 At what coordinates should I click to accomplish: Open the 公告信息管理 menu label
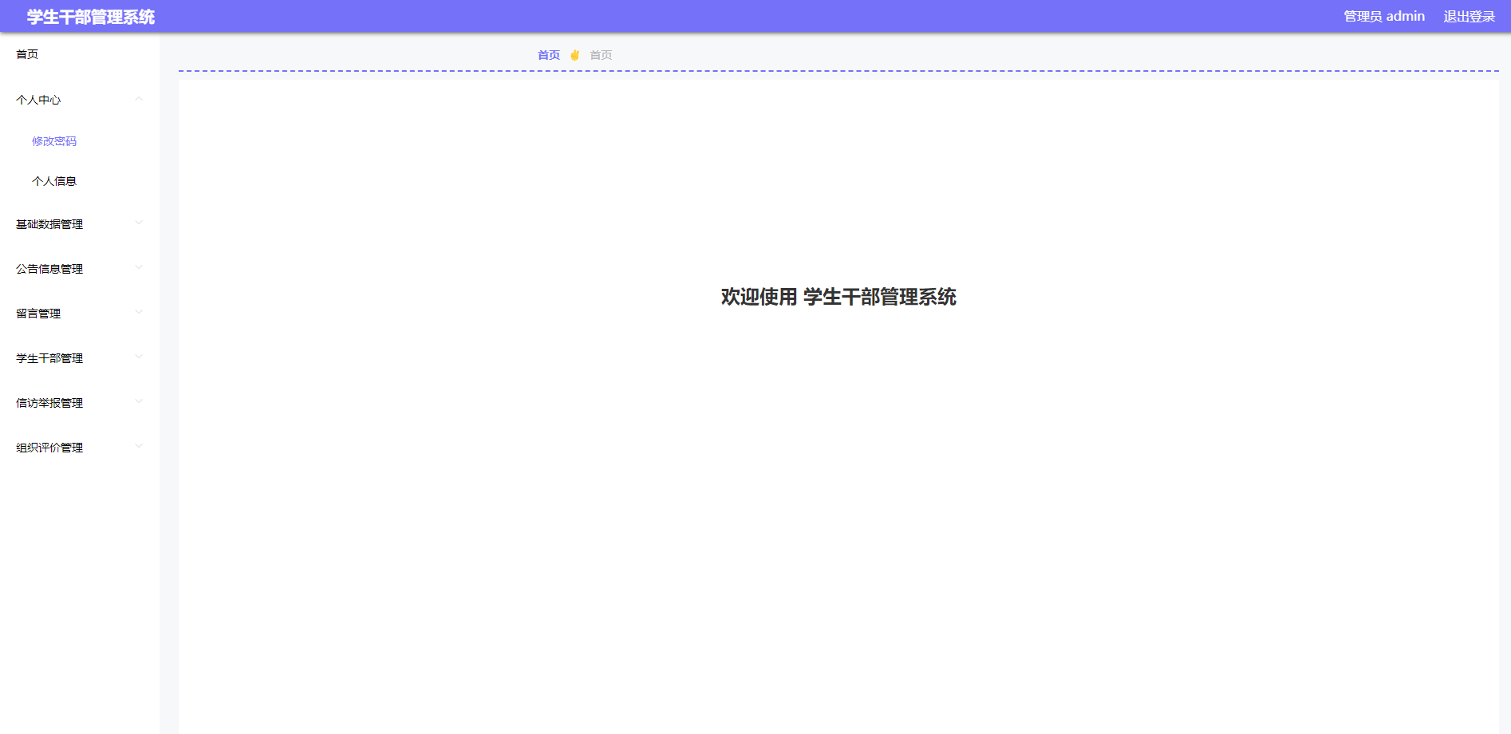49,269
